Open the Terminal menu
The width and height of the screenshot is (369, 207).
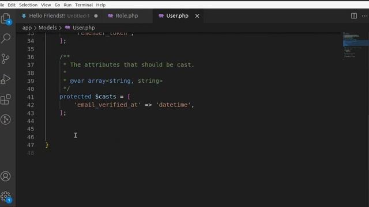coord(84,5)
